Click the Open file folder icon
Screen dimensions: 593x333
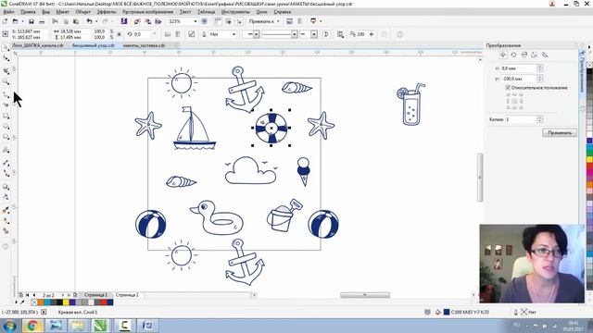[16, 21]
